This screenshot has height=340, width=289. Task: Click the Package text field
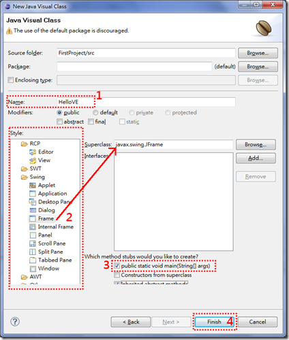coord(134,67)
